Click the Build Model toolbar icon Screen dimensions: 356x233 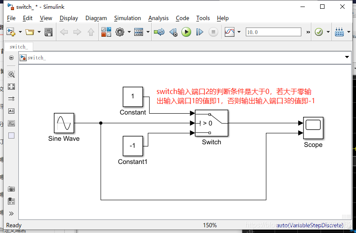tap(339, 32)
